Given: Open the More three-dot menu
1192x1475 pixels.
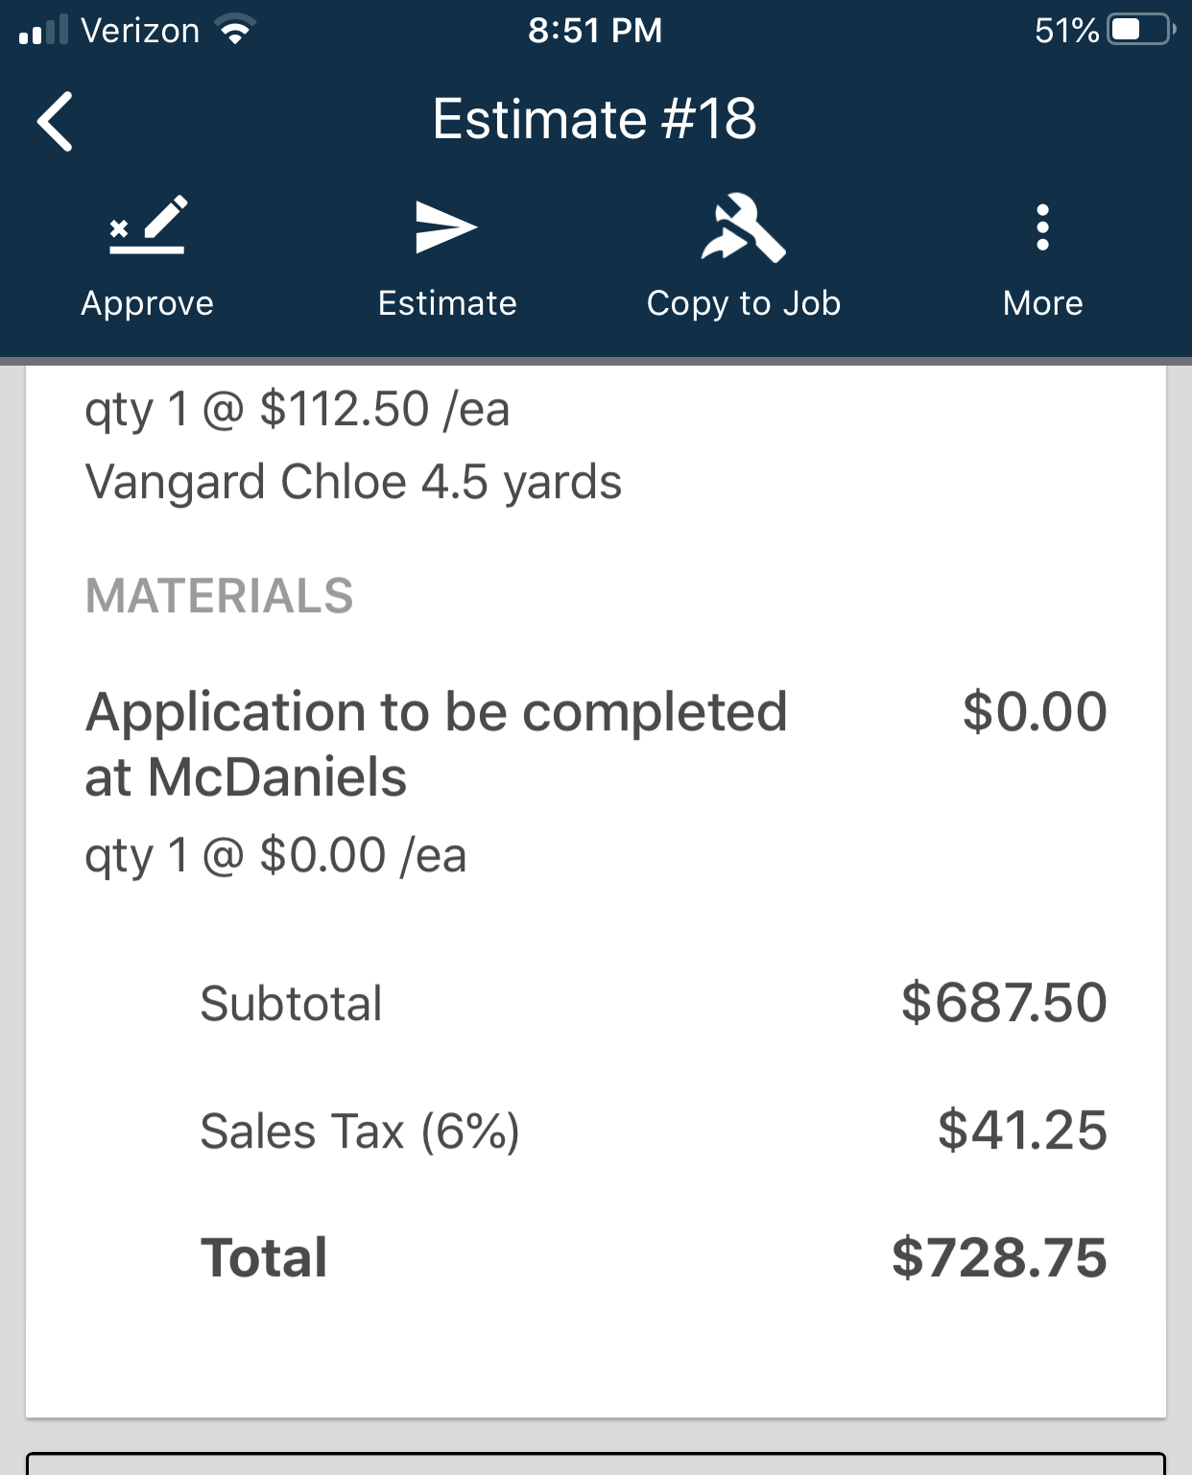Looking at the screenshot, I should (1042, 227).
